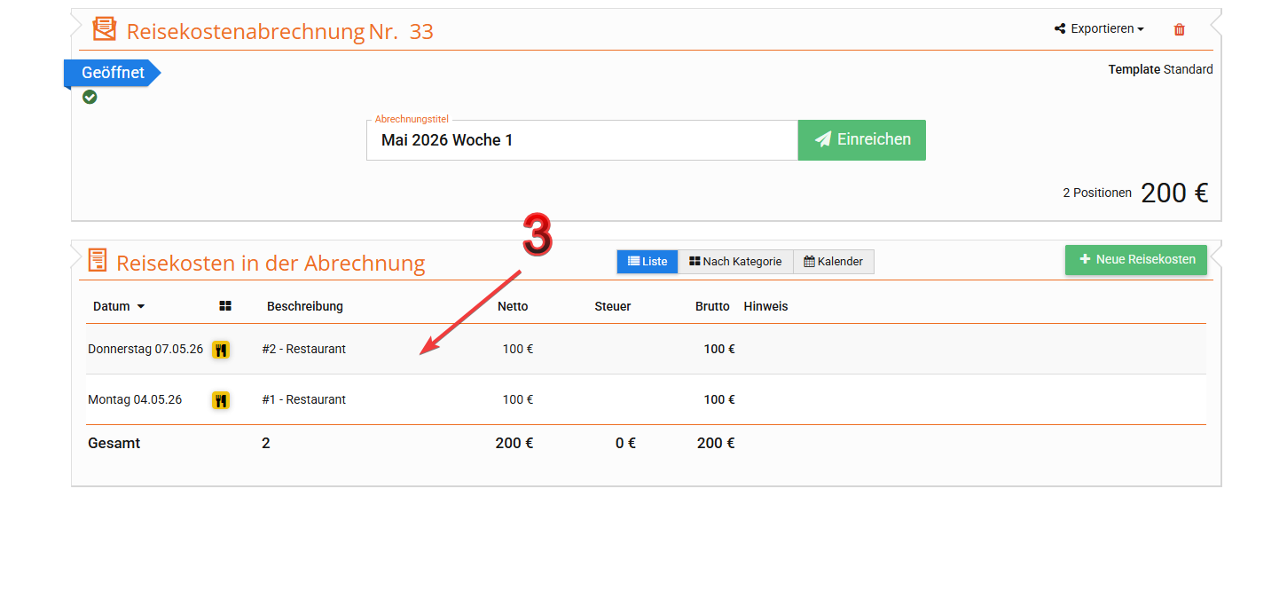Click the Template Standard label

[x=1160, y=69]
